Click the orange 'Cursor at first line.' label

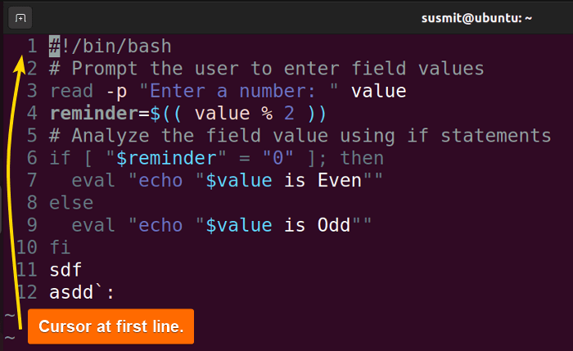[x=111, y=326]
